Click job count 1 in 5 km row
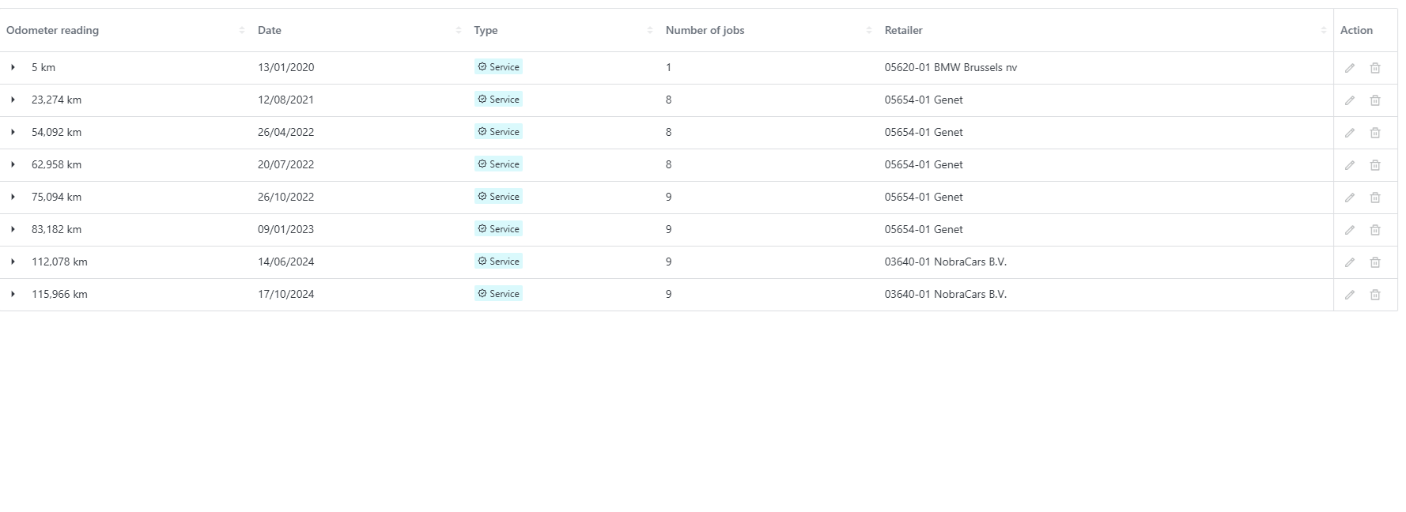 point(668,67)
